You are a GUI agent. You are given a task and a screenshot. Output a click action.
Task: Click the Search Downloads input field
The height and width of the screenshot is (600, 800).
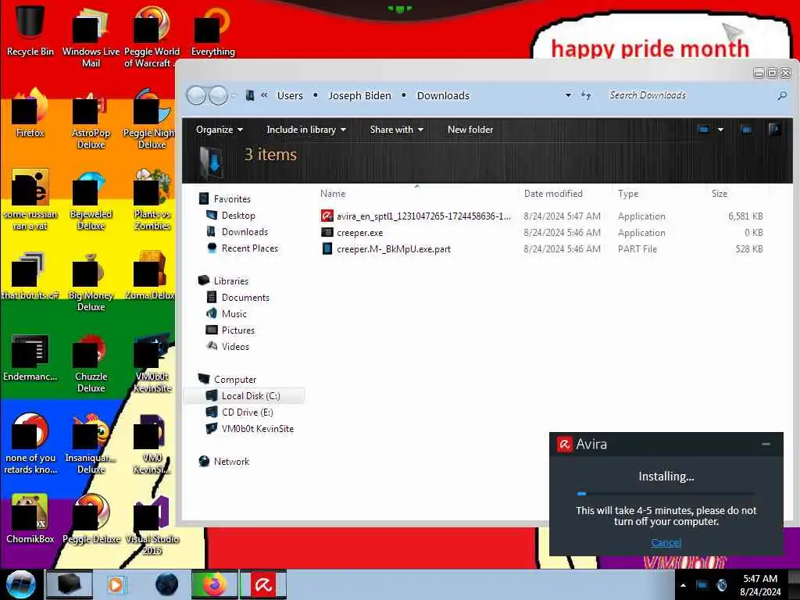click(x=689, y=95)
